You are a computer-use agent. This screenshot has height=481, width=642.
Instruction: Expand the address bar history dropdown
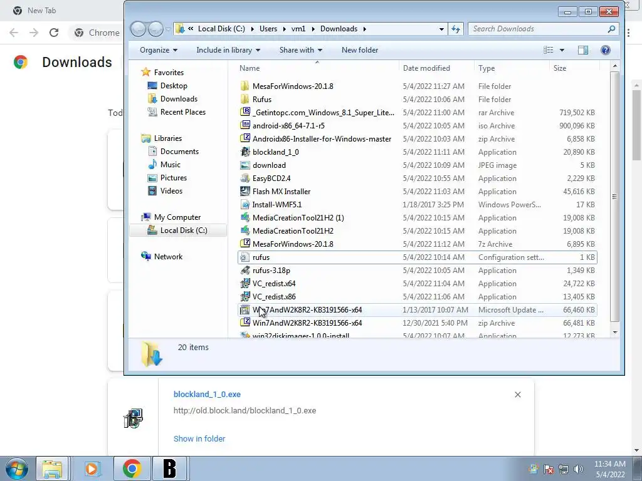click(x=441, y=29)
